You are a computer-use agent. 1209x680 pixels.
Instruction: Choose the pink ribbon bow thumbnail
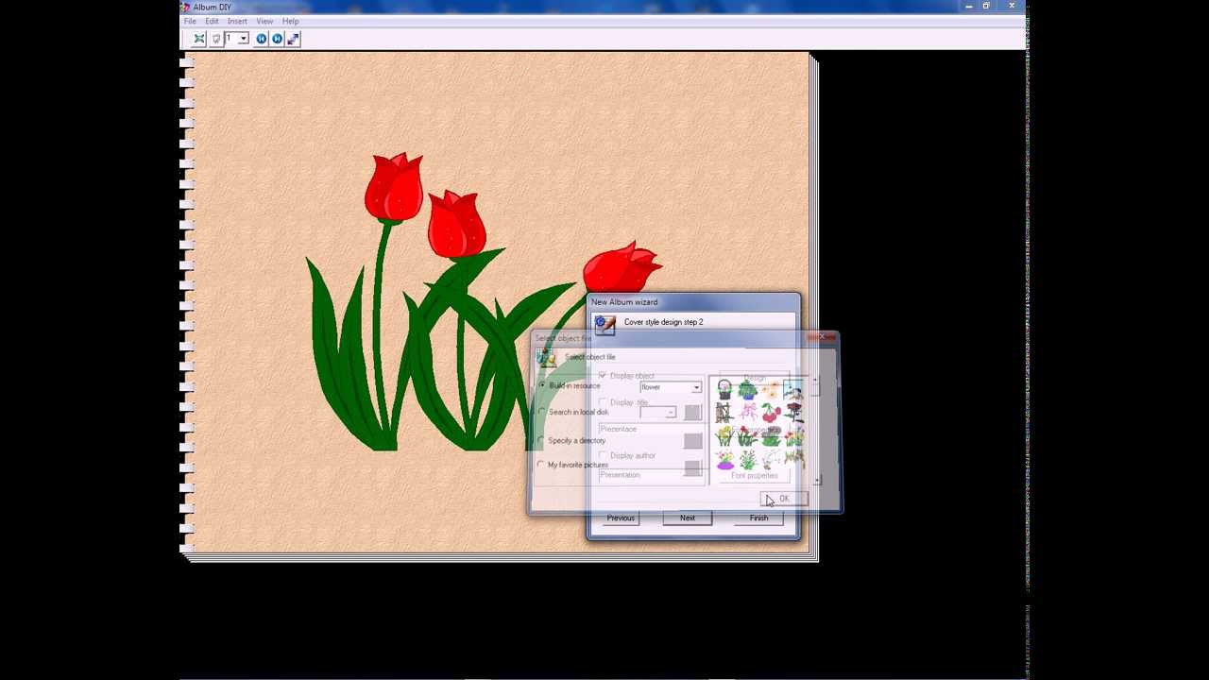(x=748, y=414)
